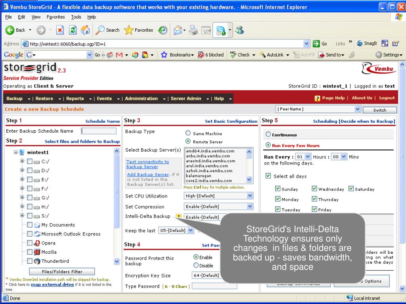Click the Files/Folders Filter button

click(62, 272)
